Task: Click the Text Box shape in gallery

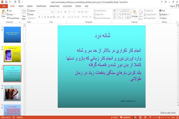Action: coord(115,11)
